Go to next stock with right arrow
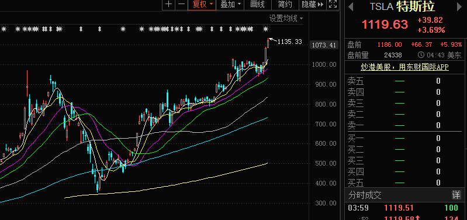Image resolution: width=467 pixels, height=220 pixels. coord(459,6)
